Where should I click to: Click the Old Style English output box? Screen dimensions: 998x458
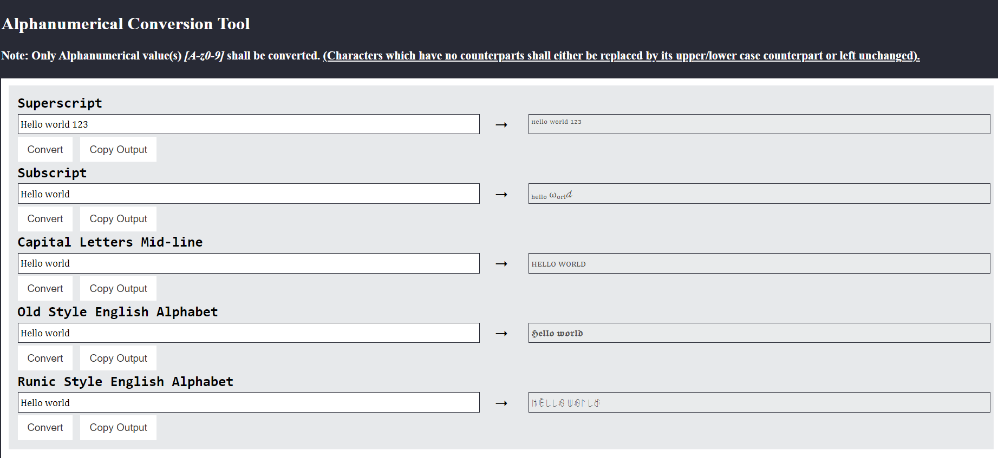point(759,333)
